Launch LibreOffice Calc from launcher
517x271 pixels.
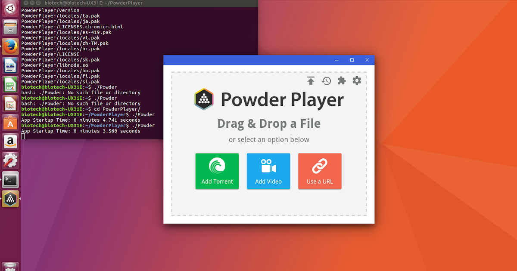pyautogui.click(x=10, y=84)
